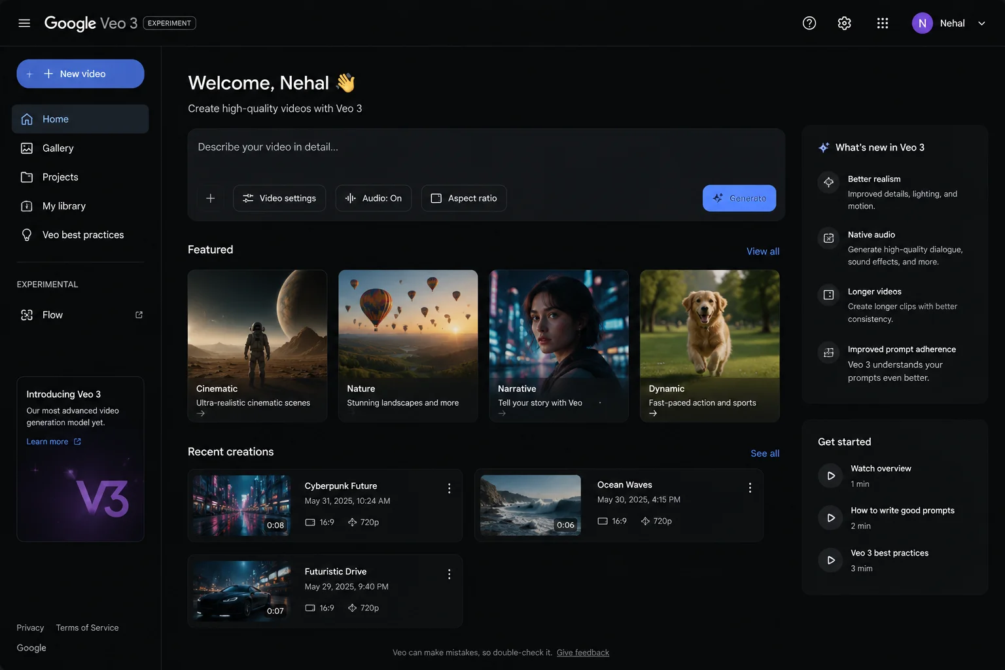The width and height of the screenshot is (1005, 670).
Task: Open Projects in the sidebar
Action: coord(80,177)
